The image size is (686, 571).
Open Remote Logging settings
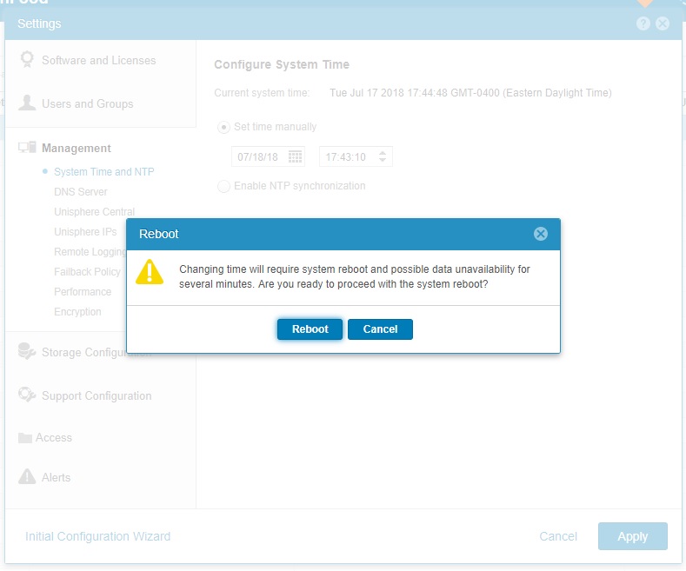coord(90,252)
